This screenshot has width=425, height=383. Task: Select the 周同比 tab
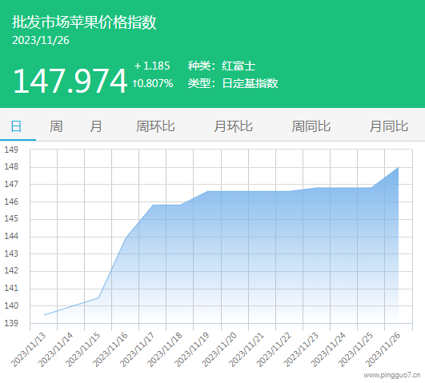311,126
